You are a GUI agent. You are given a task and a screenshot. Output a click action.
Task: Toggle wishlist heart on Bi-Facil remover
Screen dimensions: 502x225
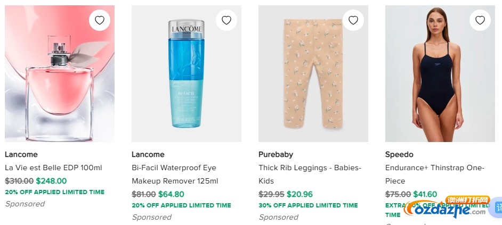(x=226, y=20)
